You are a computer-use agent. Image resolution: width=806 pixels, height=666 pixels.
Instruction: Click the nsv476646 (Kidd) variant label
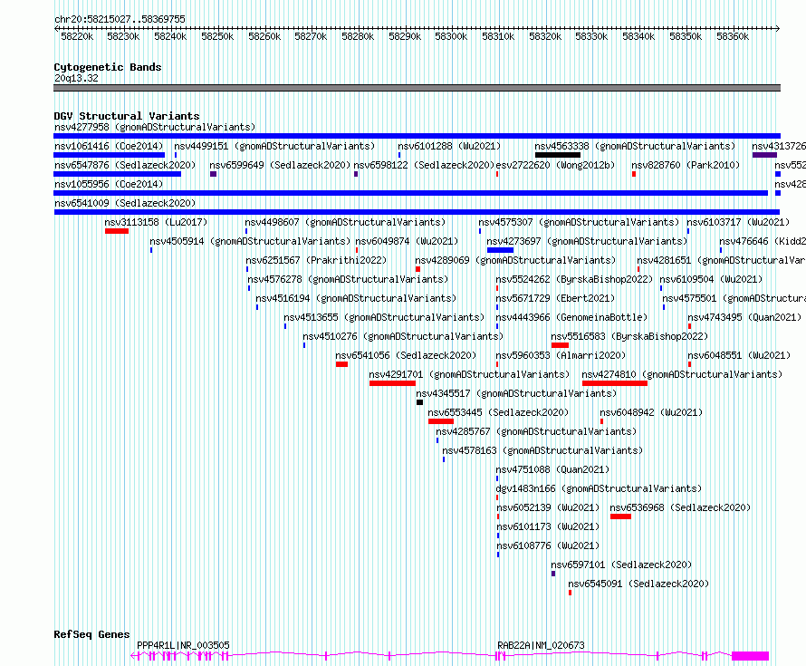click(x=763, y=241)
